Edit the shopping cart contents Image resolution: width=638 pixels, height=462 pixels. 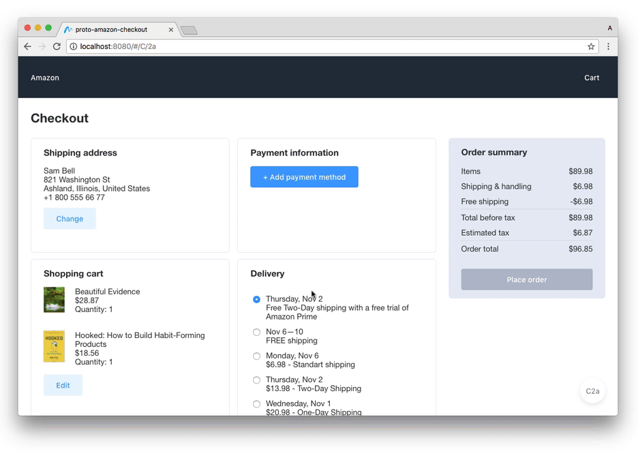click(63, 385)
